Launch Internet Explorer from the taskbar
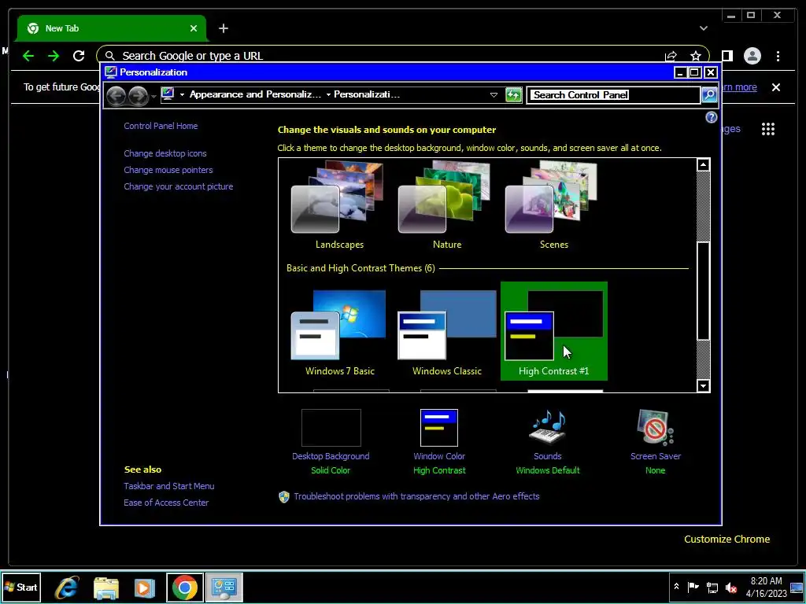Screen dimensions: 806x604 point(67,587)
